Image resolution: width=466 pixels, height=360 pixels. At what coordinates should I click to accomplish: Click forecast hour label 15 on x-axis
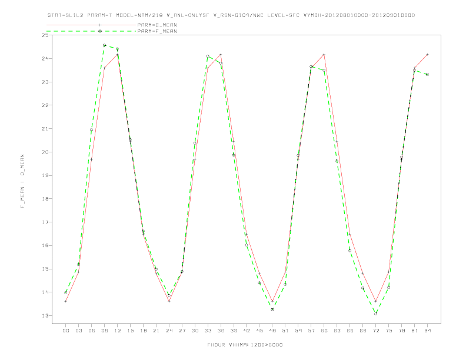[131, 331]
